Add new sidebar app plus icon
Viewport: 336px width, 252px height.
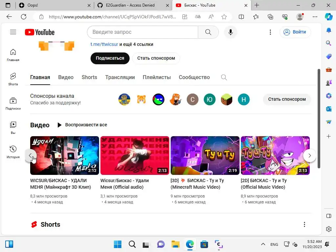point(328,136)
